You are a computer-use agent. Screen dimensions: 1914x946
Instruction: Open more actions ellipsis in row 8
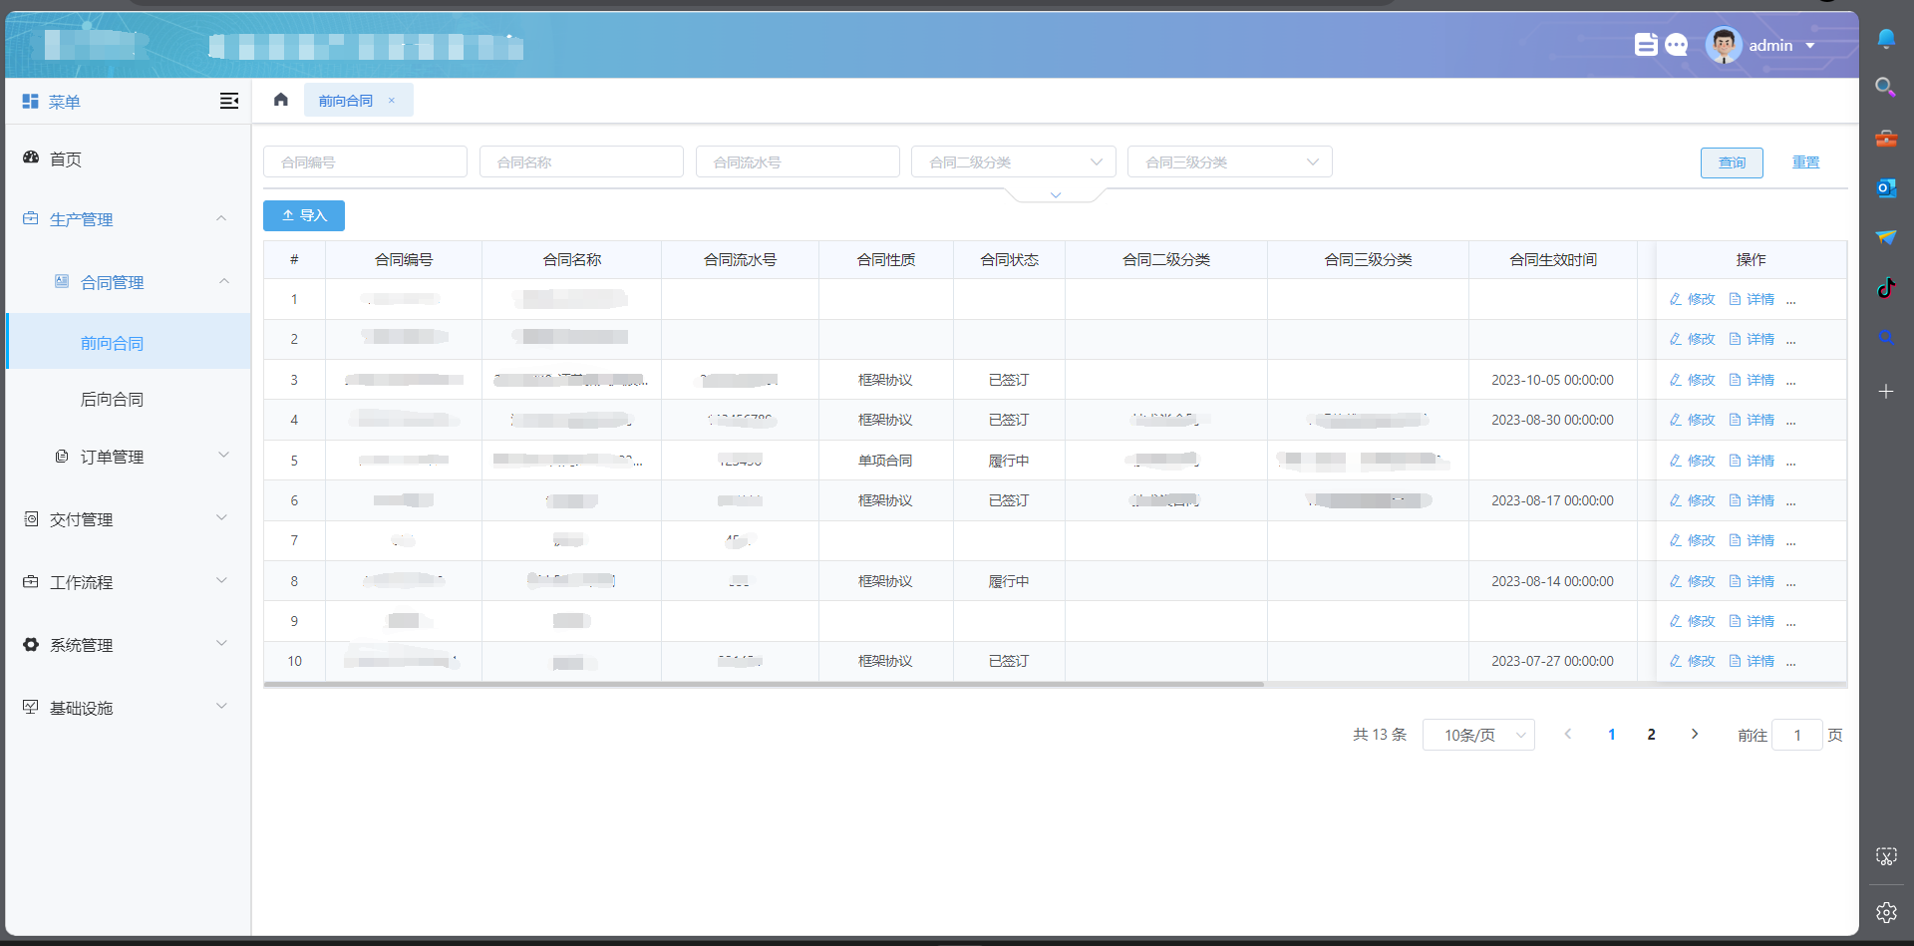[x=1791, y=582]
